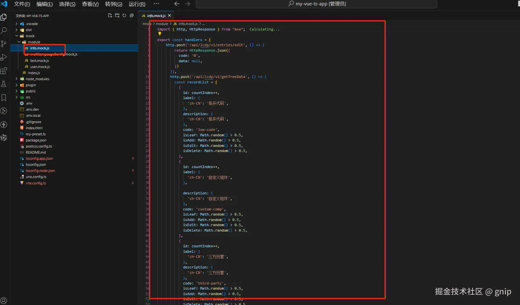520x305 pixels.
Task: Open the 文件(F) menu
Action: [22, 4]
